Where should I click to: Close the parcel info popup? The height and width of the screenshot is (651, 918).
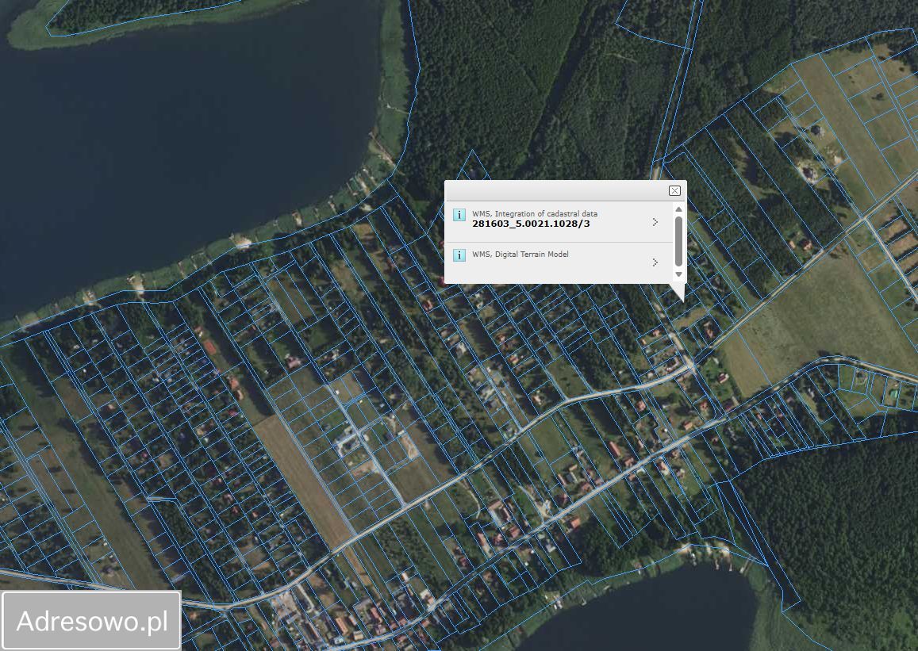pos(674,190)
